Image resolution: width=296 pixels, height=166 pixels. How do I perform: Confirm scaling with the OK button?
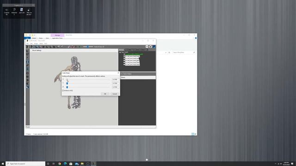[x=105, y=94]
